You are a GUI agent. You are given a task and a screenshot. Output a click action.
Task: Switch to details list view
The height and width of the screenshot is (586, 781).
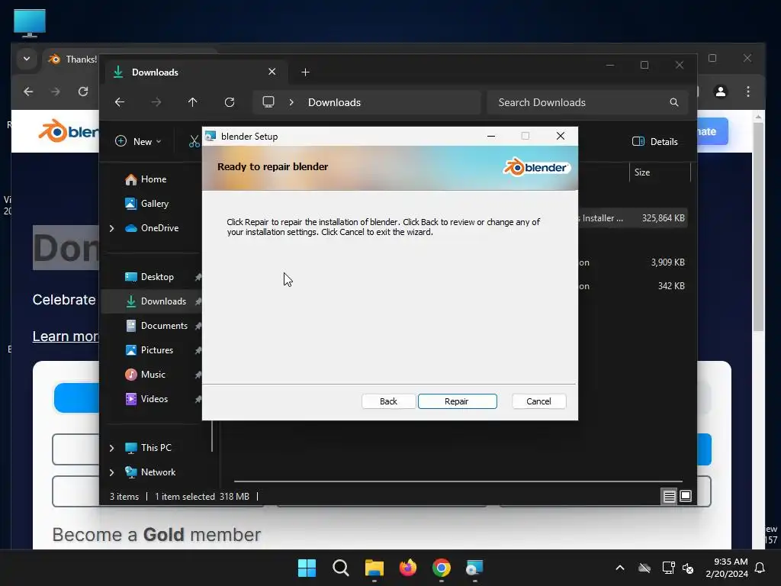669,496
